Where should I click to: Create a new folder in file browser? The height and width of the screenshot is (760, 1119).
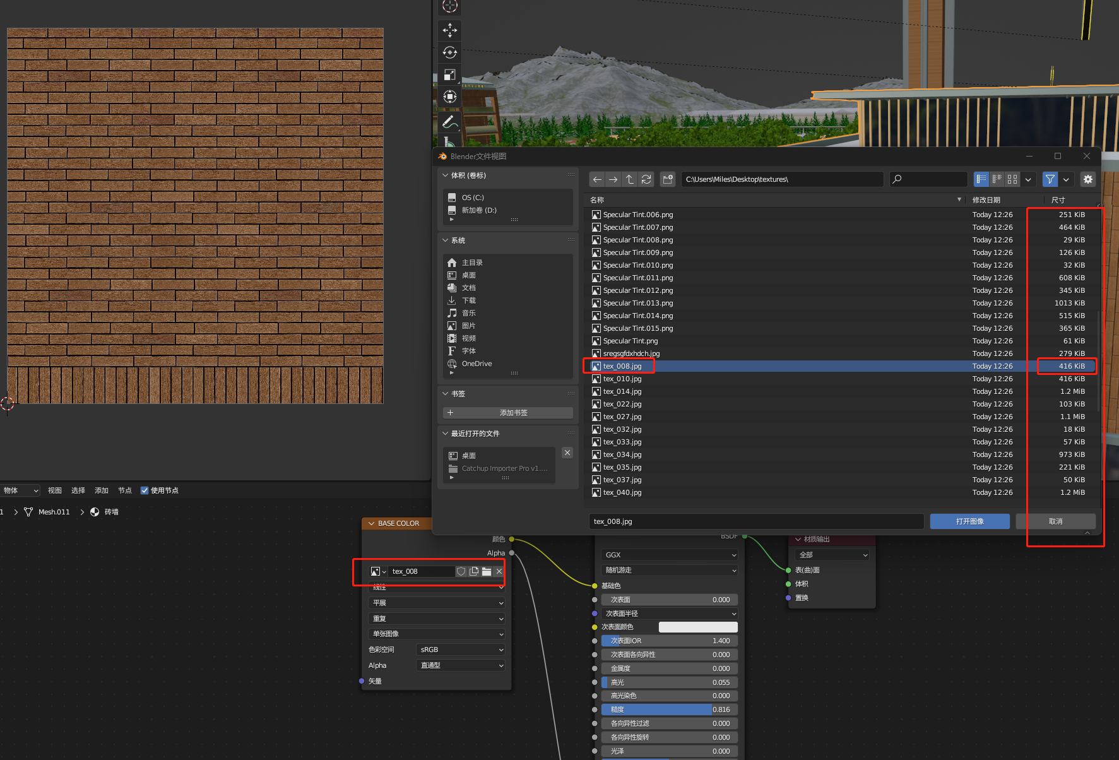[668, 180]
